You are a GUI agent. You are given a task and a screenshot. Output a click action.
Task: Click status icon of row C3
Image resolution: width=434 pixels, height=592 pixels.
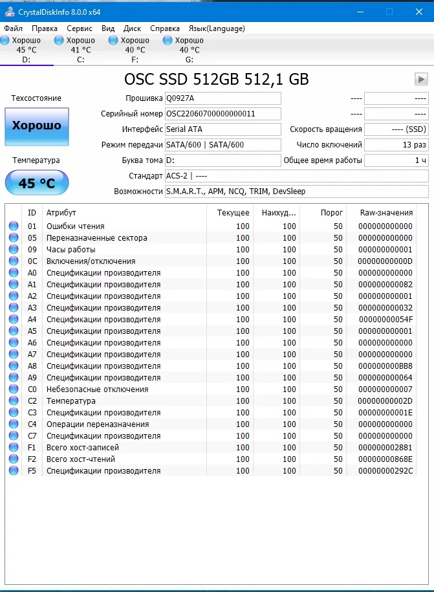point(14,412)
